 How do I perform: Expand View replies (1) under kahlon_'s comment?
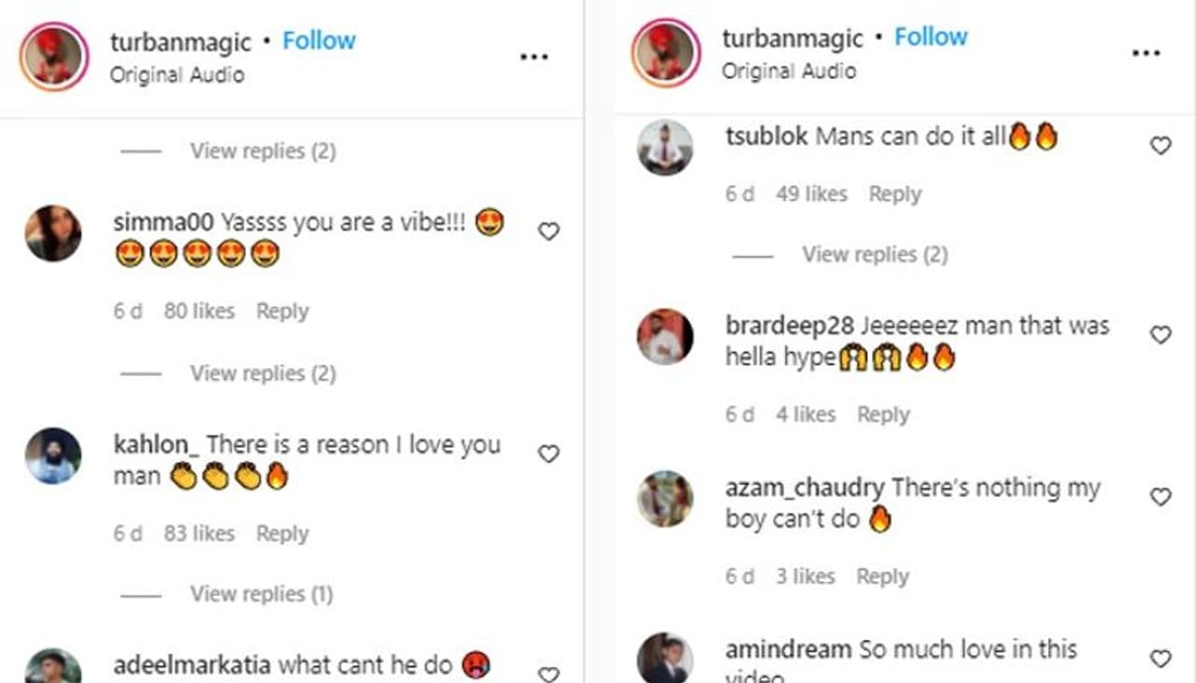261,594
